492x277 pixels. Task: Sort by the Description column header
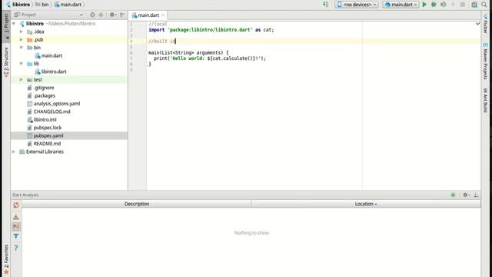pos(137,204)
